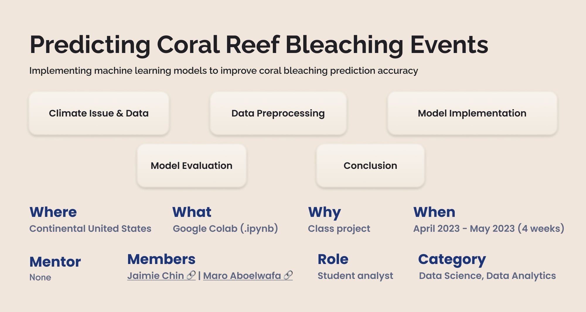Click the Predicting Coral Reef Bleaching Events title
586x312 pixels.
(x=259, y=44)
